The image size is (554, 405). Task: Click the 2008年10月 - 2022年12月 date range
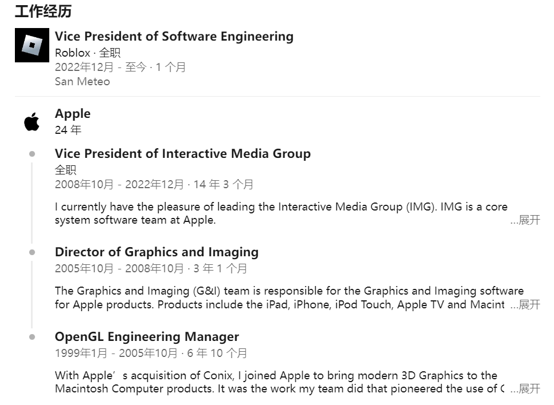(x=119, y=184)
